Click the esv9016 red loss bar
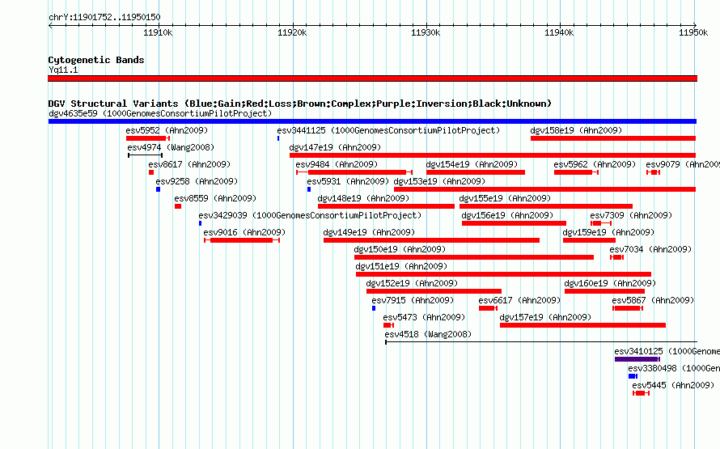This screenshot has width=720, height=449. pos(242,240)
